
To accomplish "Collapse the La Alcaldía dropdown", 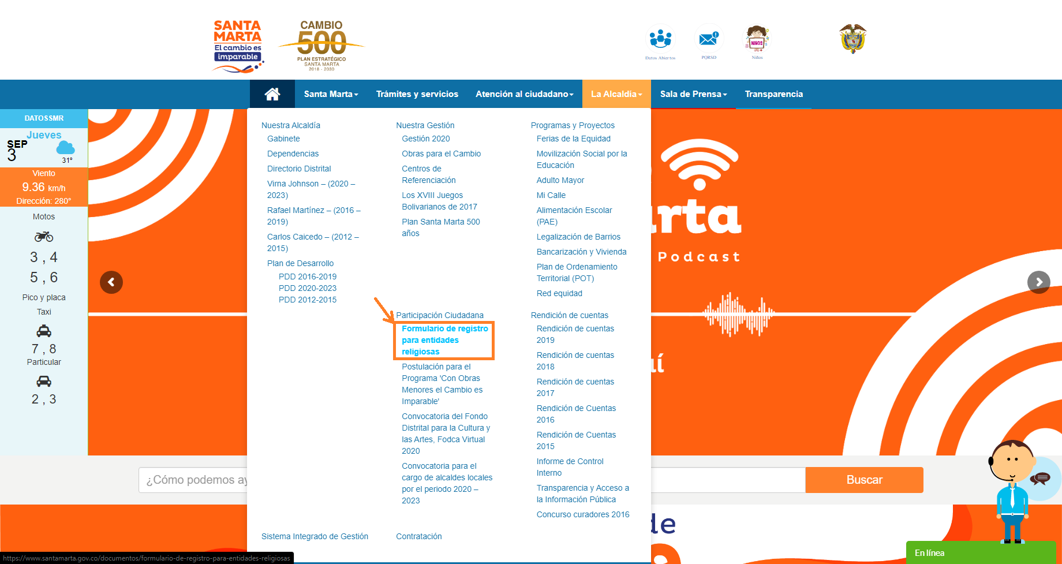I will [x=616, y=94].
